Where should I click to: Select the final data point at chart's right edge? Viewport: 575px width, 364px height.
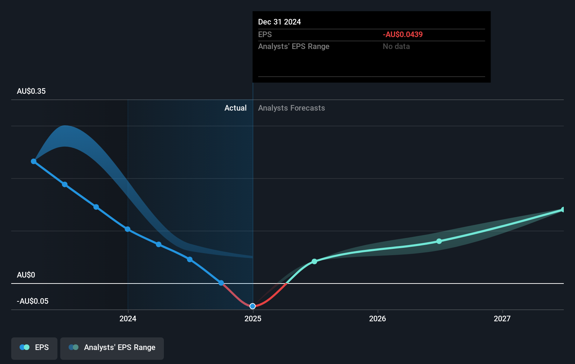(x=562, y=210)
